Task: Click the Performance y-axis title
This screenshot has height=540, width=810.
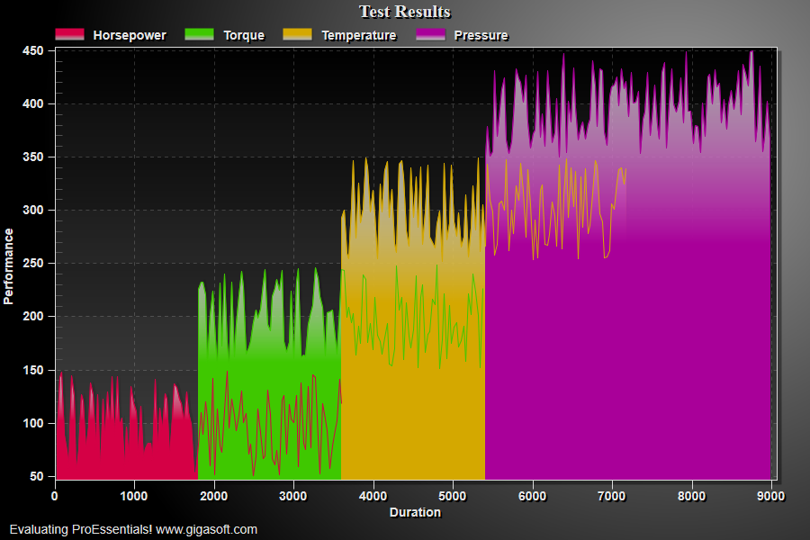Action: pyautogui.click(x=9, y=266)
